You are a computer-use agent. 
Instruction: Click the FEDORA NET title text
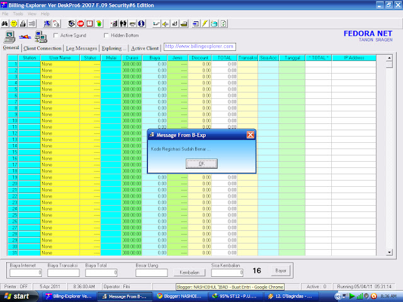coord(368,33)
